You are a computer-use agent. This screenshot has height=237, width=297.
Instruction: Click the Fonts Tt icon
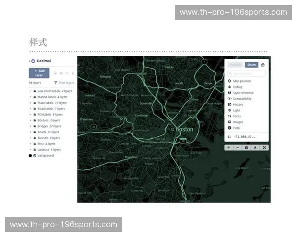(x=229, y=116)
